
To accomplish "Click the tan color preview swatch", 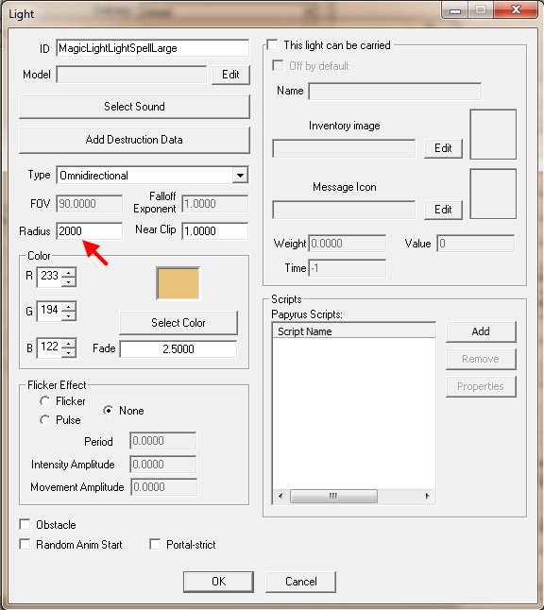I will point(178,283).
